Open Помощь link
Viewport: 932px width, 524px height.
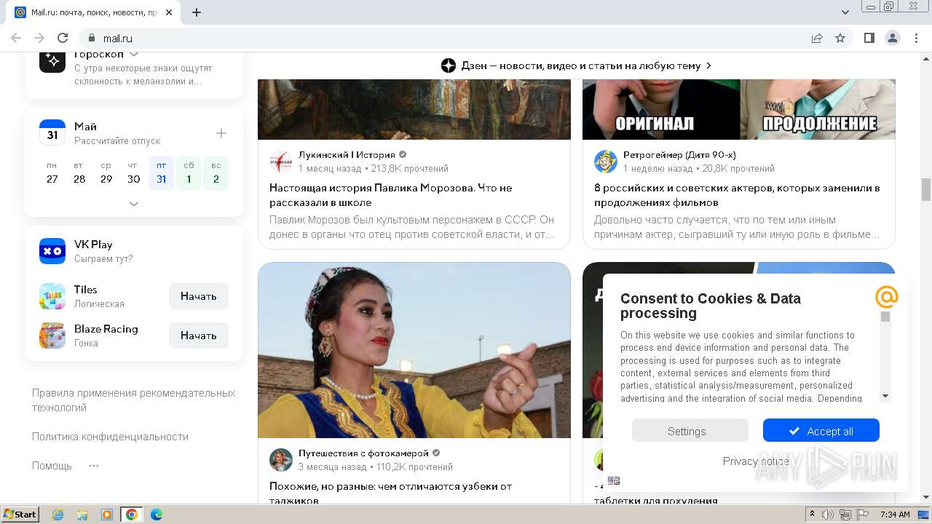[x=52, y=466]
